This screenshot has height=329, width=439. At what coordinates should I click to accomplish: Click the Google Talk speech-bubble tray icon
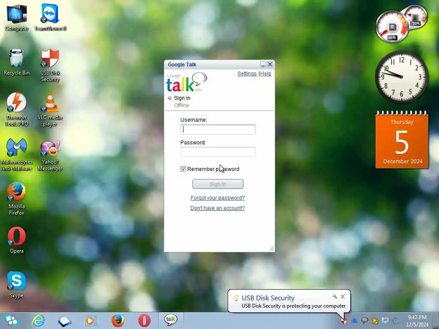point(364,320)
